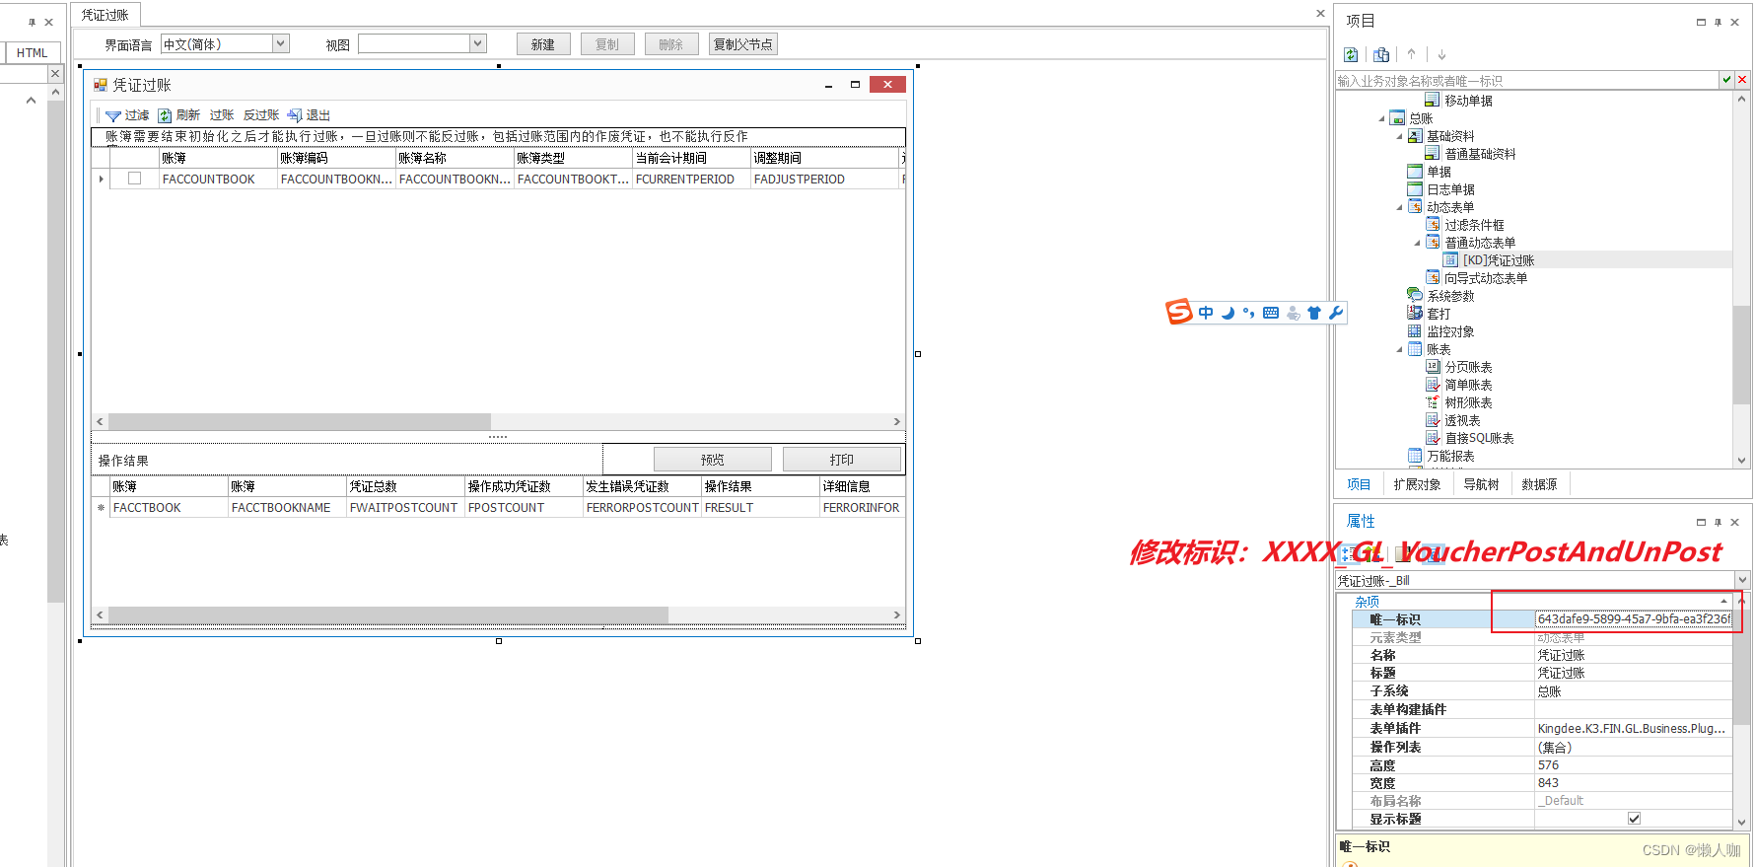
Task: Click the 预览 preview button
Action: [x=713, y=460]
